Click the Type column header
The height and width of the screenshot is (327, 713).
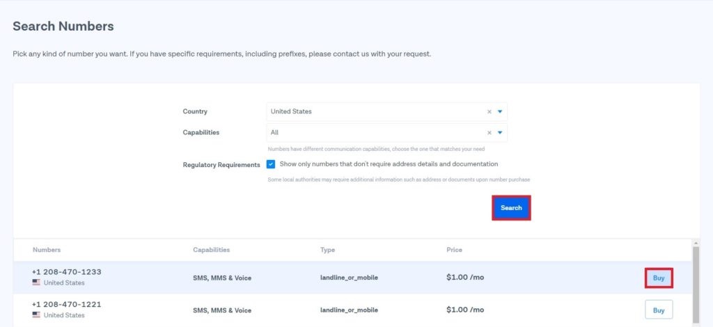coord(327,250)
